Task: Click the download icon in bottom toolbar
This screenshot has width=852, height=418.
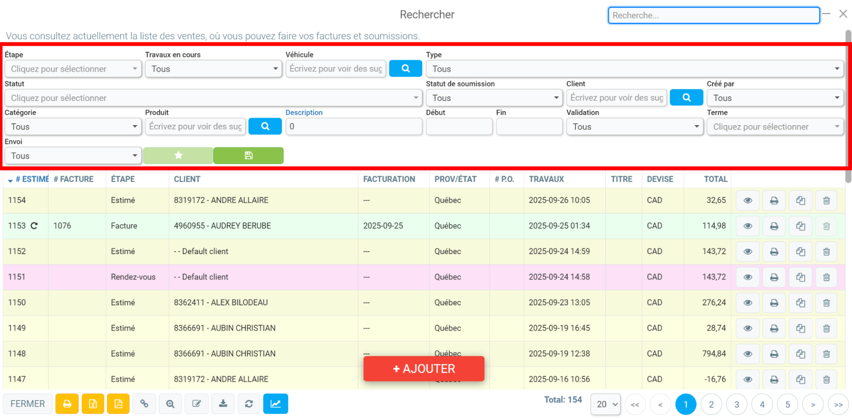Action: 223,404
